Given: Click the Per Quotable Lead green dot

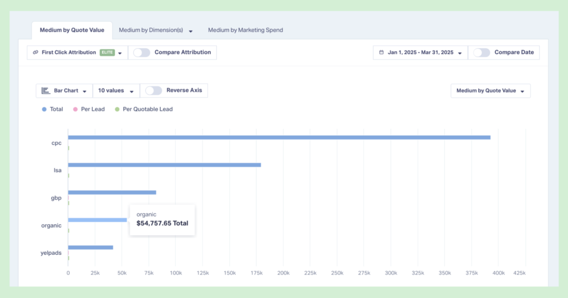Looking at the screenshot, I should [117, 109].
